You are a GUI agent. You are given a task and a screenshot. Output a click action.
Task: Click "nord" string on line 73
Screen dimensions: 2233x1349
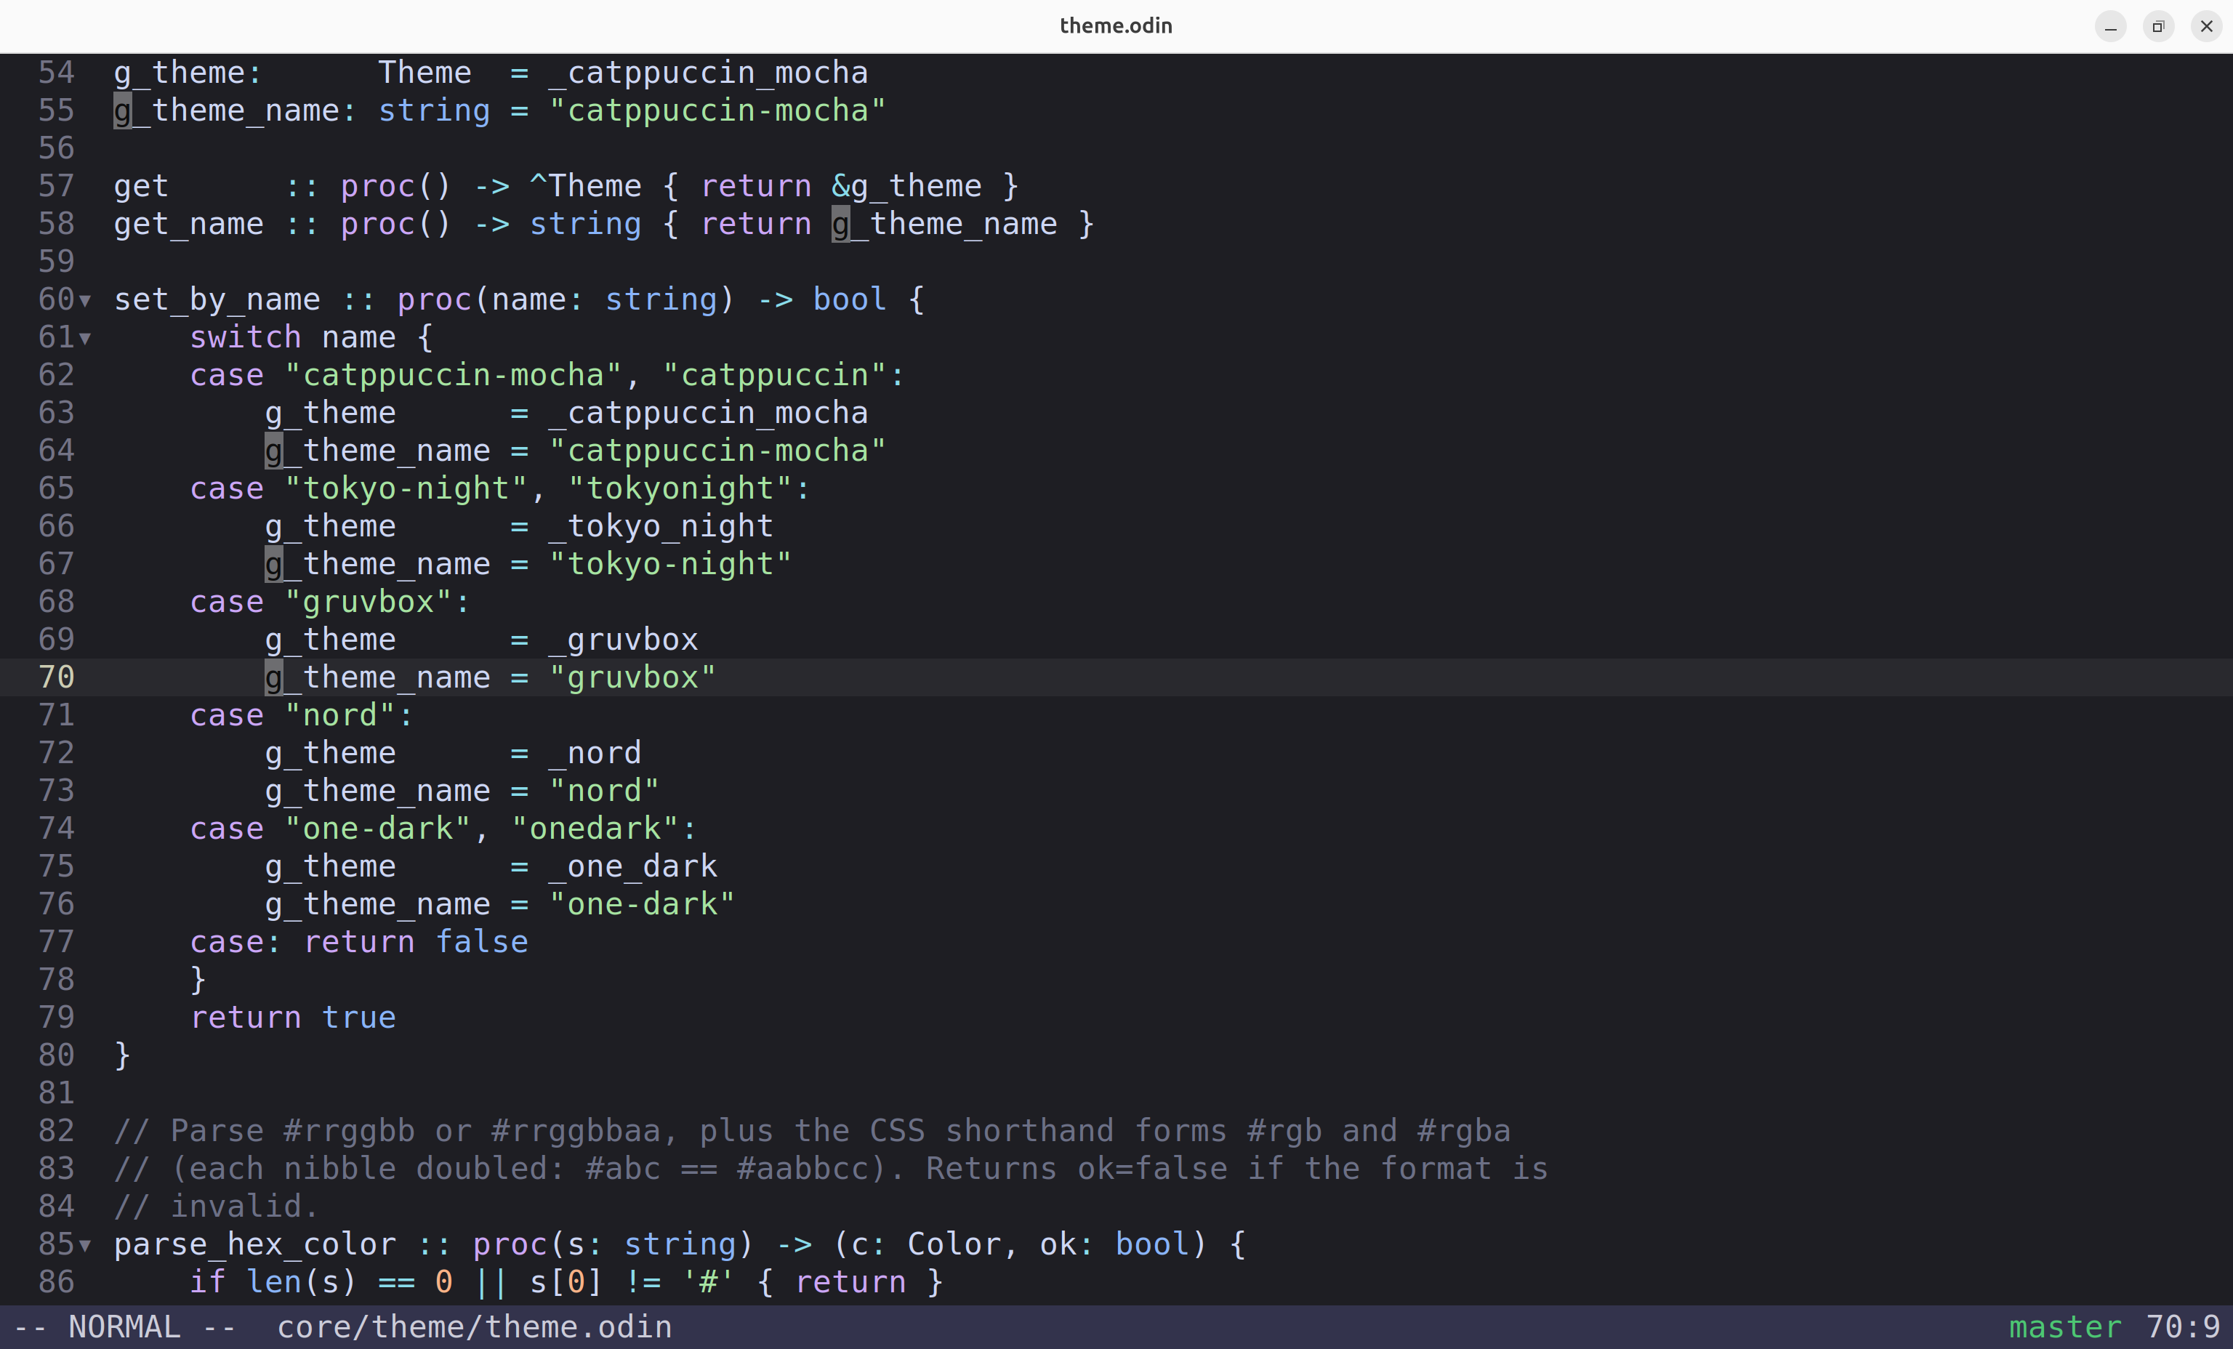pos(603,791)
